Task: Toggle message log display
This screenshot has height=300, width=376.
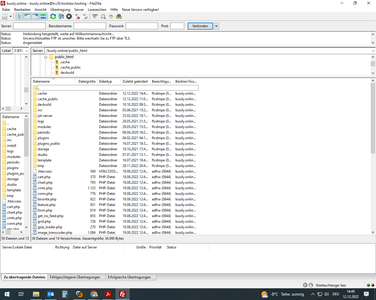Action: (19, 17)
